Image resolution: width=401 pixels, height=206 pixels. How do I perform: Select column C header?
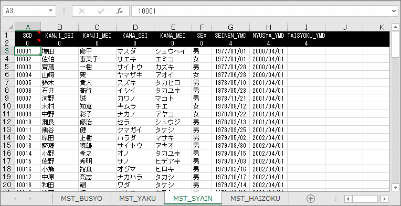click(x=97, y=27)
